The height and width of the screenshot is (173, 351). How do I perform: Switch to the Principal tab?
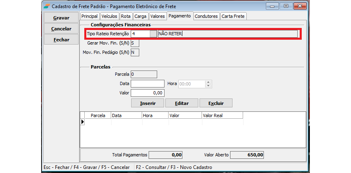(90, 16)
